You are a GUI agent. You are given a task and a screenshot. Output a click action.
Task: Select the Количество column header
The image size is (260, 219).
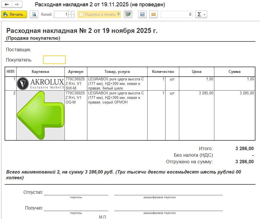click(x=163, y=71)
